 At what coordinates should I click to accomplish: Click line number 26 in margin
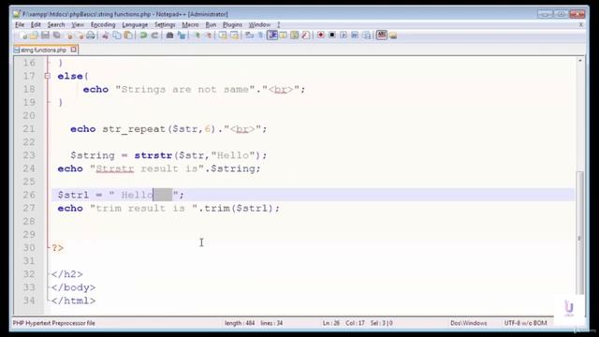[x=29, y=195]
